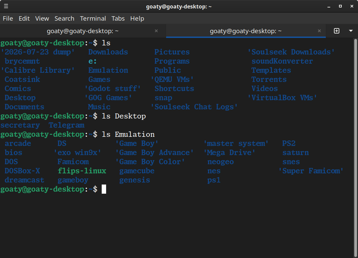Close the second active terminal tab
The image size is (358, 258).
(319, 31)
